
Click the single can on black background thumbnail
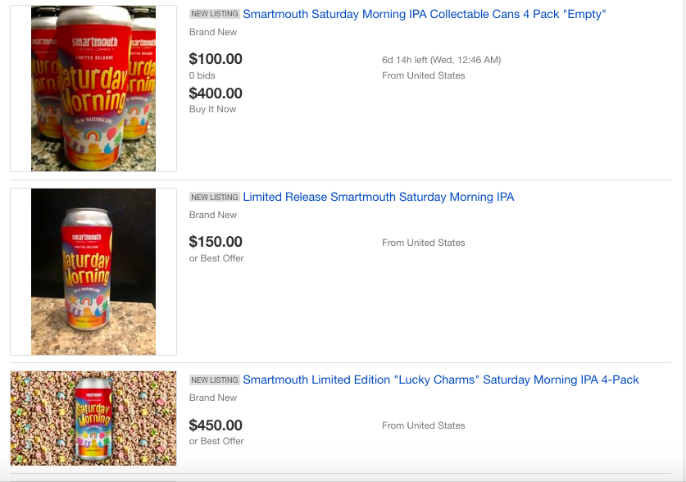click(x=93, y=271)
